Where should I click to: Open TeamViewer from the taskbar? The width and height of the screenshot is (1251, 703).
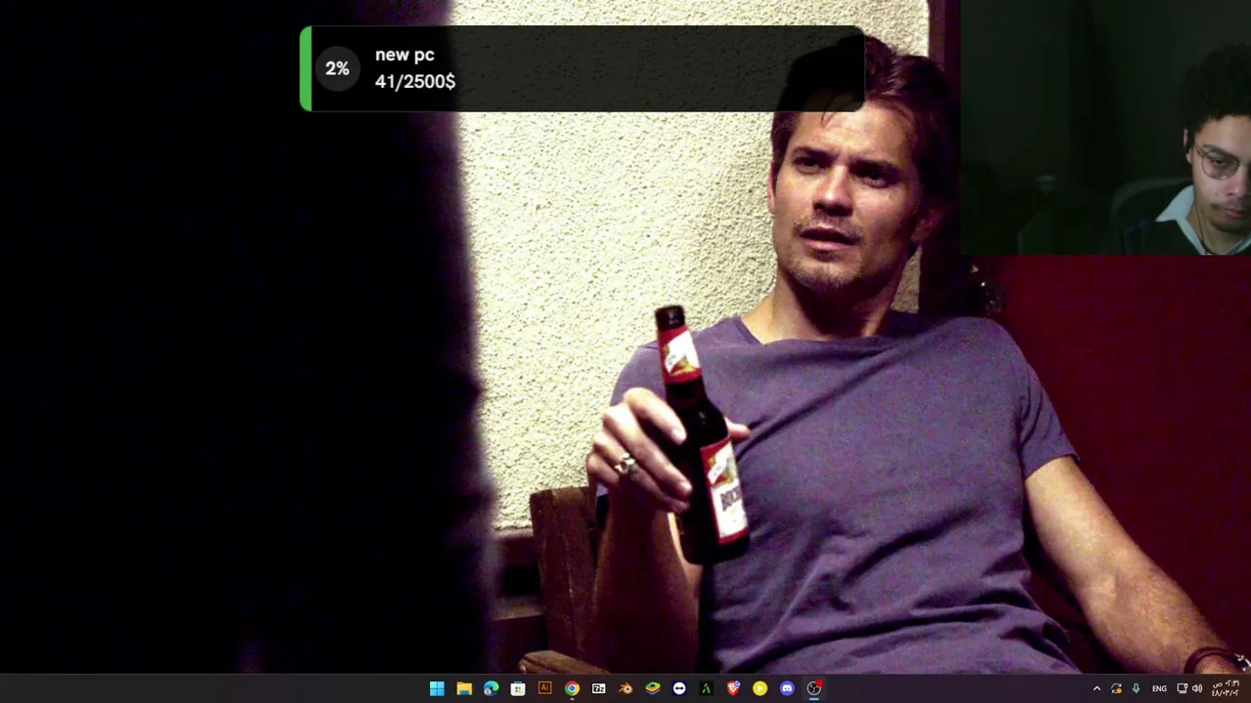[679, 688]
